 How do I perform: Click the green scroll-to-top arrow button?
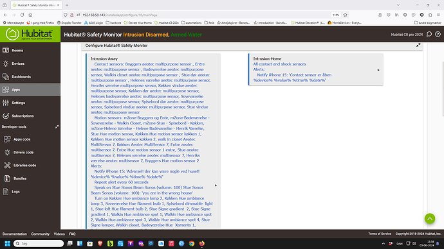pos(430,218)
